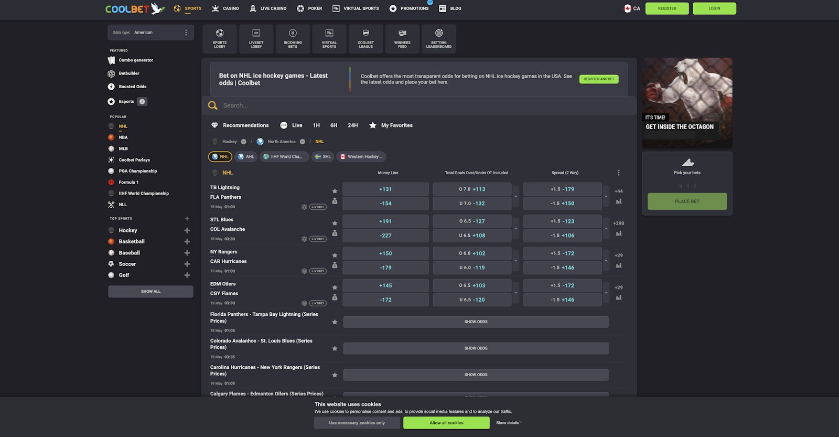The width and height of the screenshot is (839, 437).
Task: Star the NY Rangers vs CAR Hurricanes game
Action: click(x=335, y=255)
